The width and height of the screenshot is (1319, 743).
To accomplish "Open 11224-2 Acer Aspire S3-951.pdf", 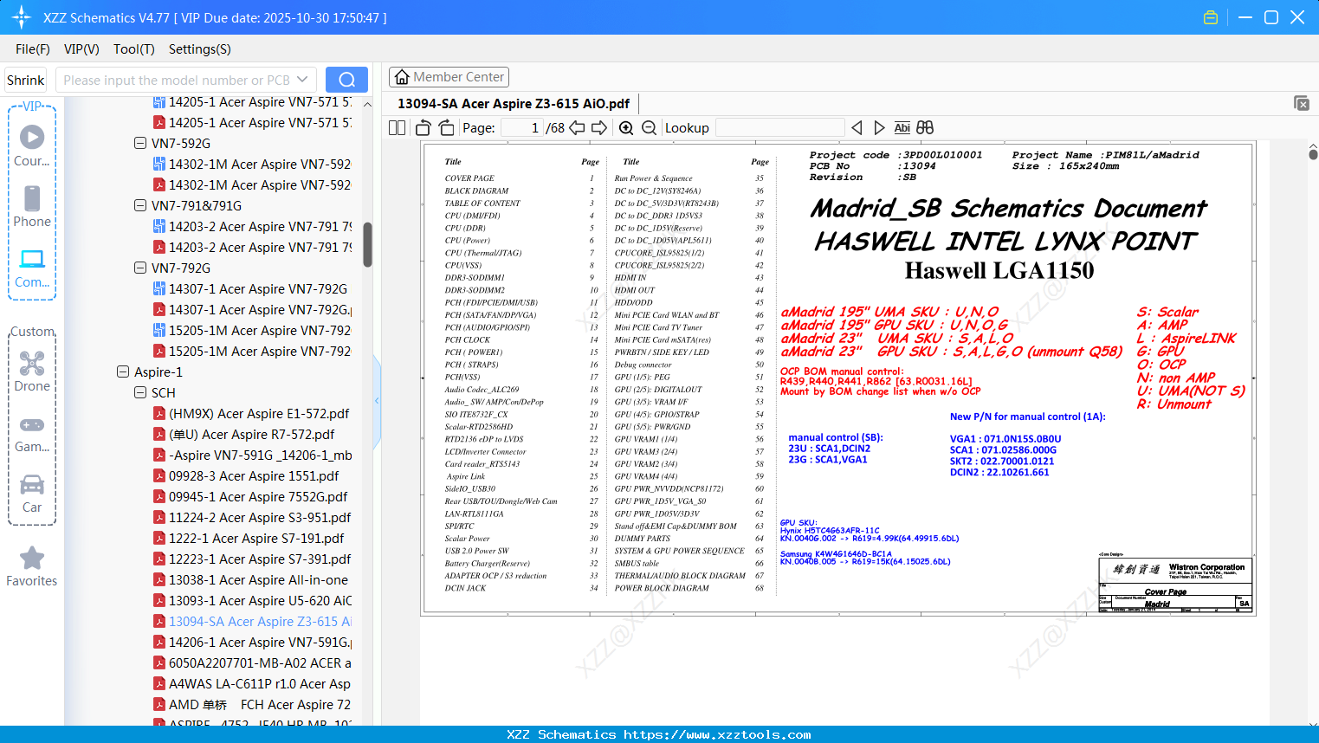I will point(252,518).
